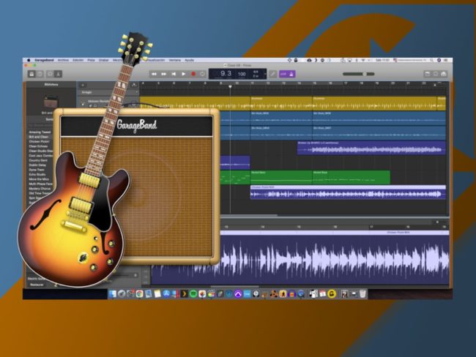Adjust the master volume slider
The width and height of the screenshot is (476, 357).
point(359,74)
